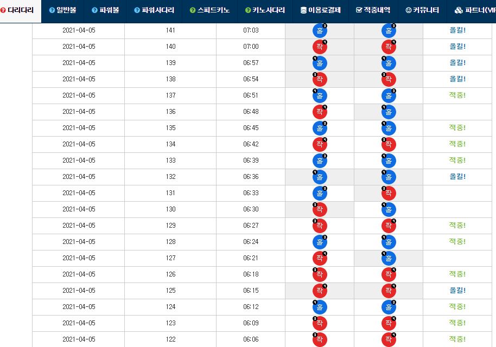Viewport: 496px width, 347px height.
Task: Select time 06:30 cell
Action: click(251, 209)
